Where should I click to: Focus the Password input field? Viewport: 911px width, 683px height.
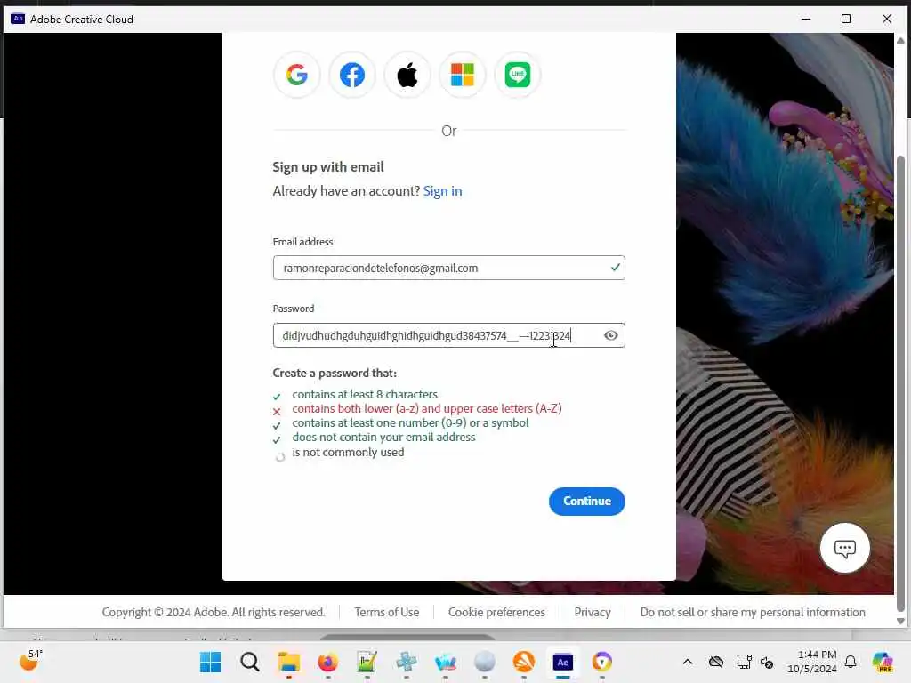[448, 335]
